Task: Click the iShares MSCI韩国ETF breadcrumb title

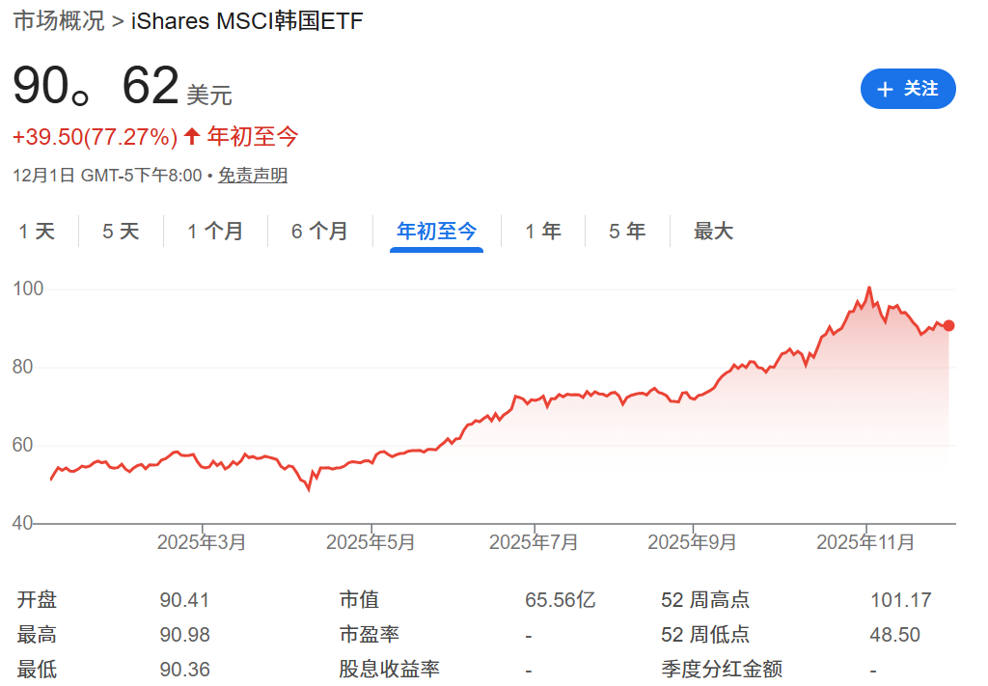Action: (x=246, y=20)
